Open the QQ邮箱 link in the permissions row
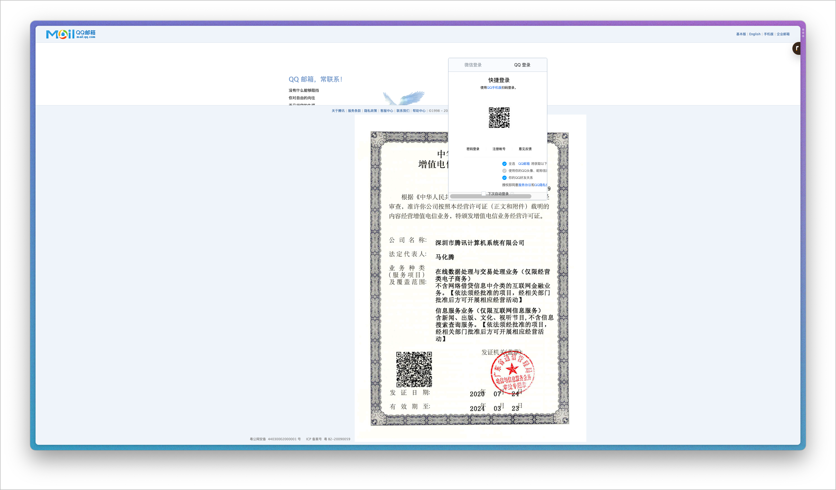 point(524,164)
